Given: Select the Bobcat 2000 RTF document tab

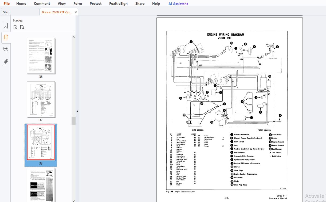Looking at the screenshot, I should pyautogui.click(x=57, y=12).
